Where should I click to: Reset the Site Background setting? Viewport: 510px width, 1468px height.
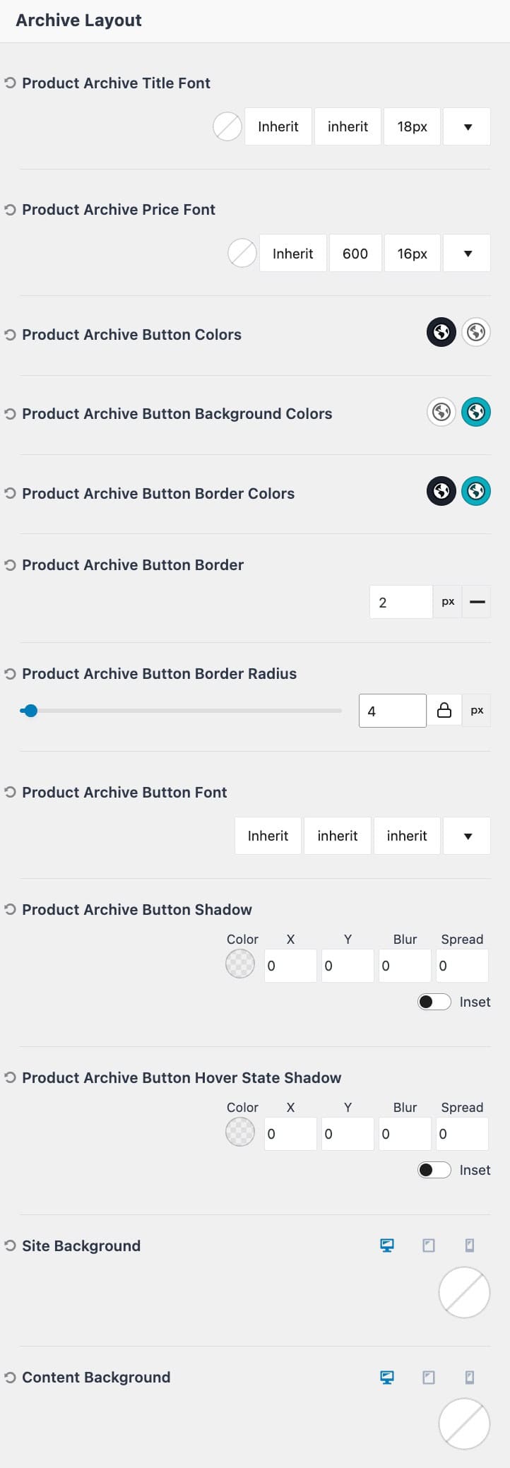point(10,1245)
